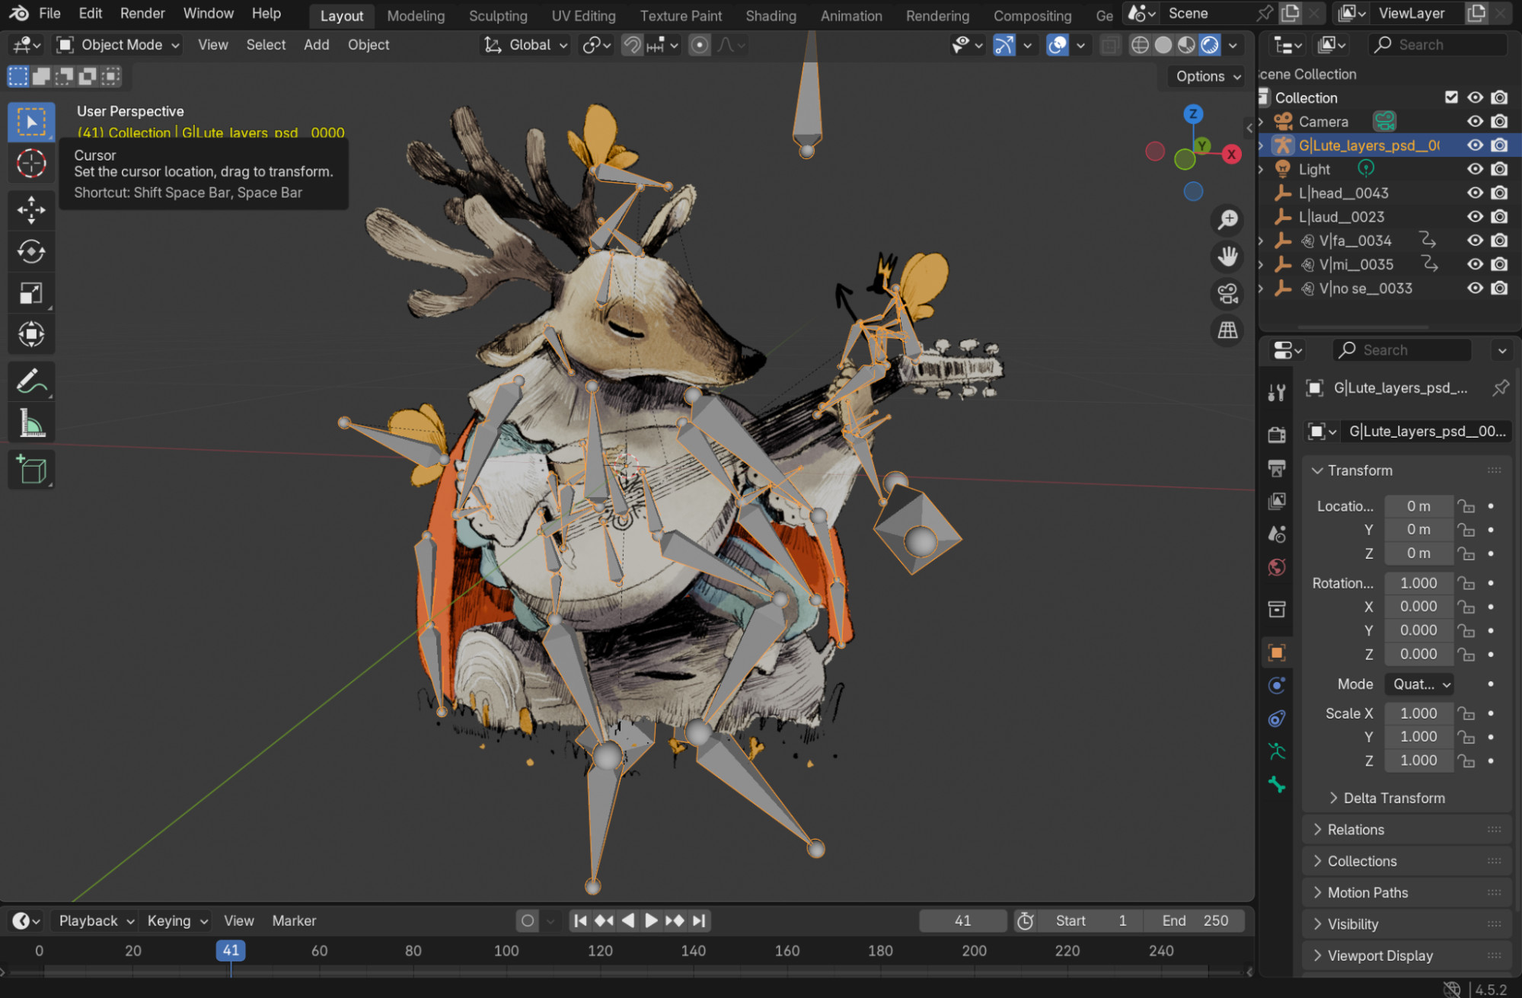Uncheck the Collection exclude checkbox
Viewport: 1522px width, 998px height.
coord(1451,97)
